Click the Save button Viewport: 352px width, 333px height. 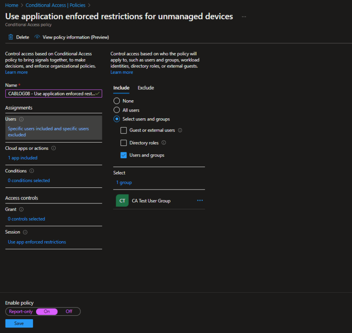[19, 323]
